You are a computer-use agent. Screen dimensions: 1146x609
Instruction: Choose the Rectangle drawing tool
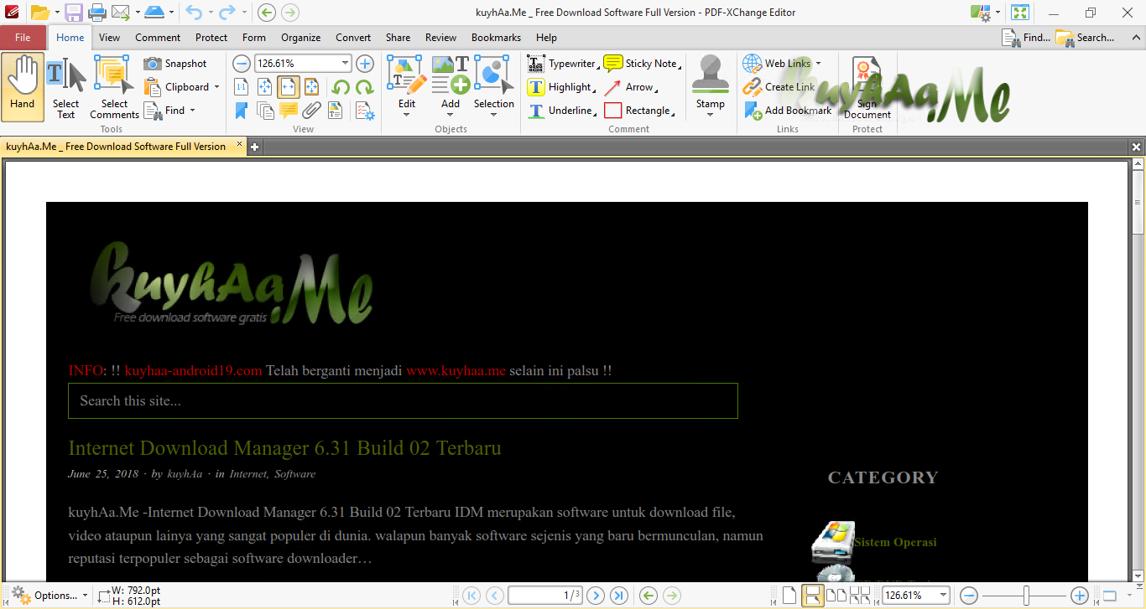(639, 111)
